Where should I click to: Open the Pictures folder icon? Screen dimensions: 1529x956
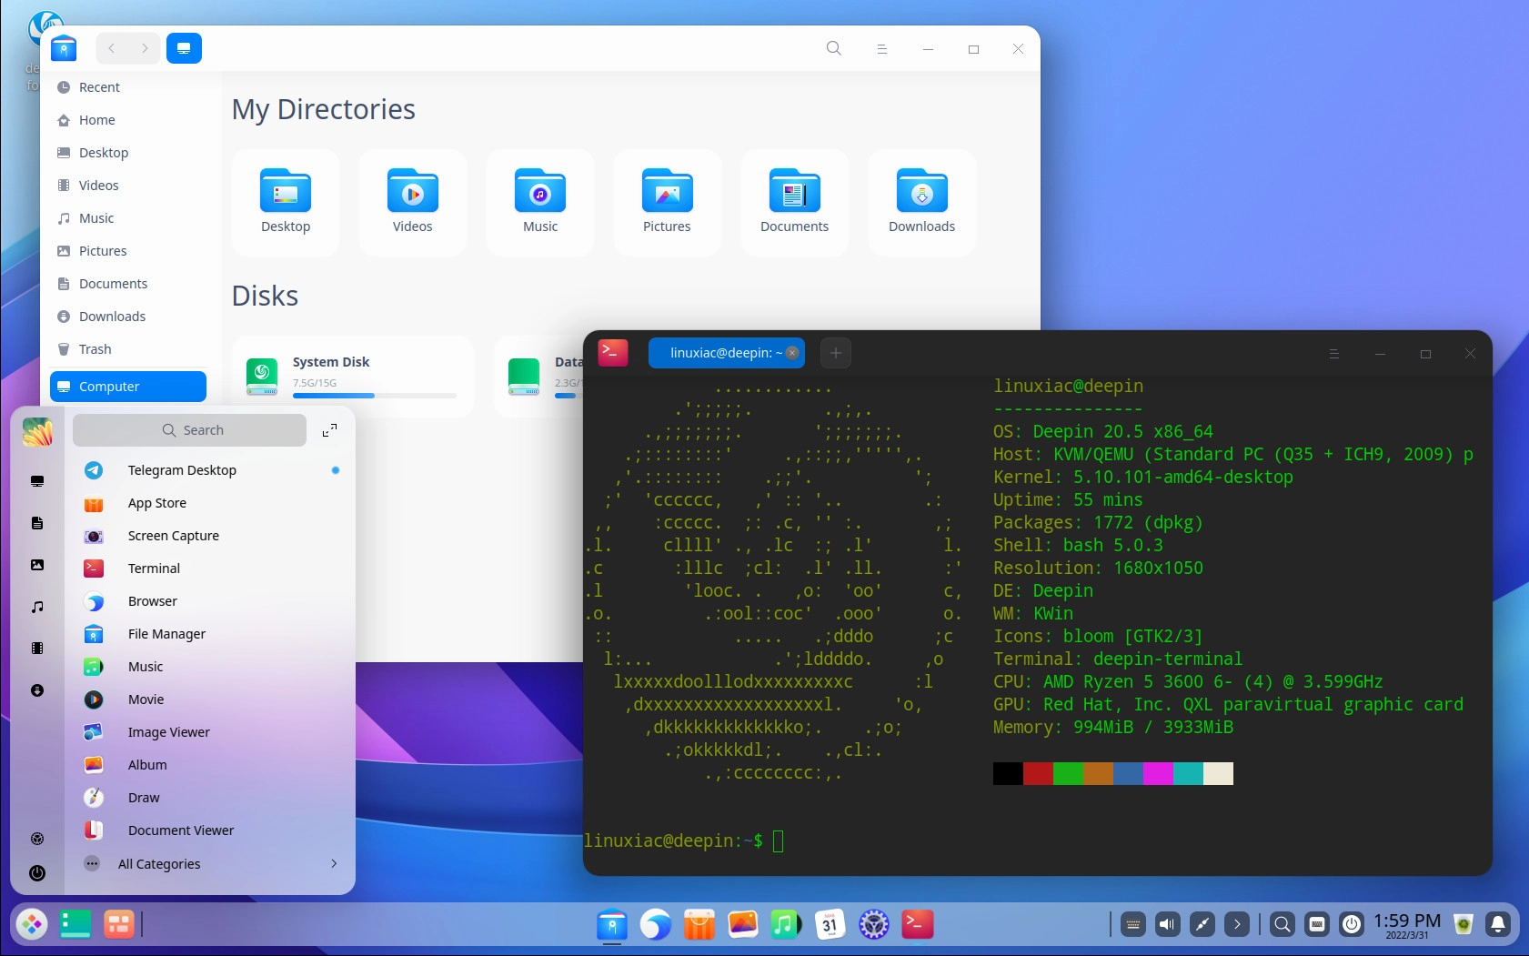click(x=667, y=190)
